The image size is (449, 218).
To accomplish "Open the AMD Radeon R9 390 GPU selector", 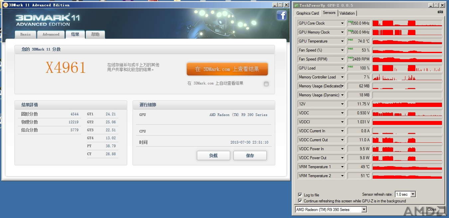I will pyautogui.click(x=331, y=210).
